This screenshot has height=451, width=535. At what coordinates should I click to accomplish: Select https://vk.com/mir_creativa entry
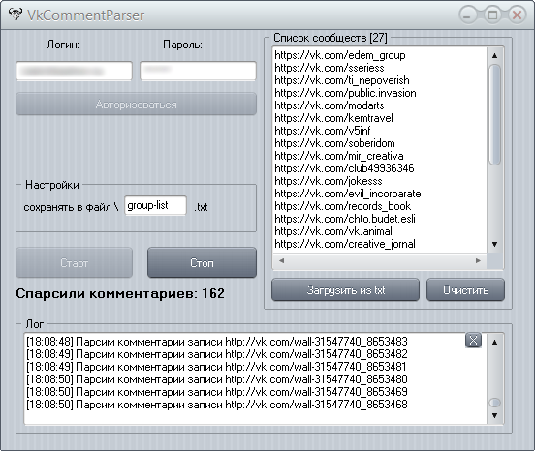[x=339, y=156]
